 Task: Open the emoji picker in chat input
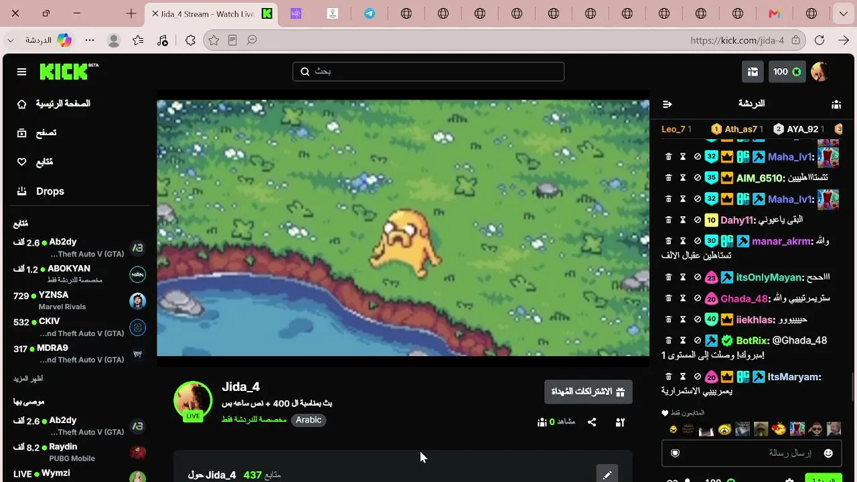pos(828,453)
